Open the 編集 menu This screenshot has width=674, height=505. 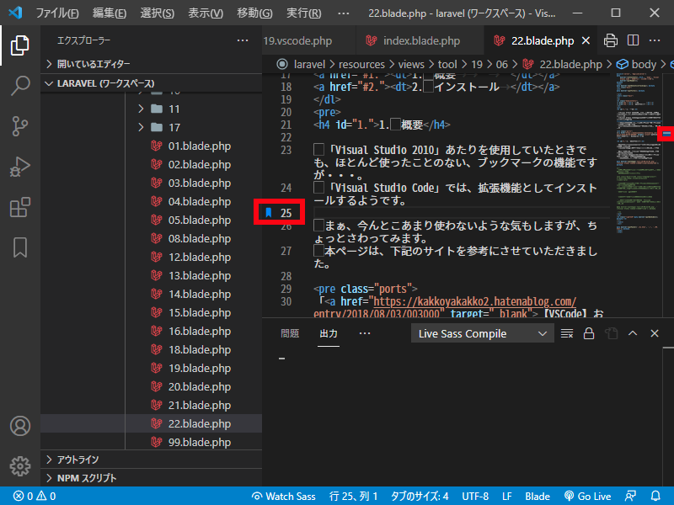(x=110, y=13)
